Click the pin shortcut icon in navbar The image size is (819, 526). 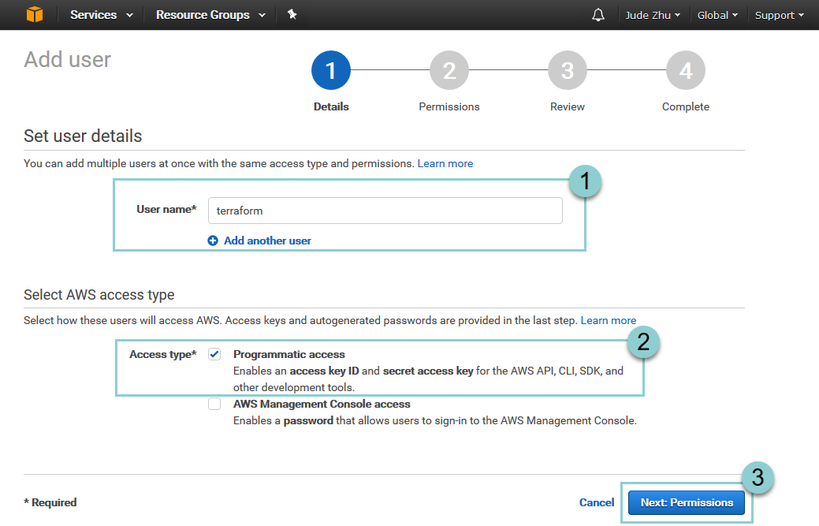coord(292,15)
